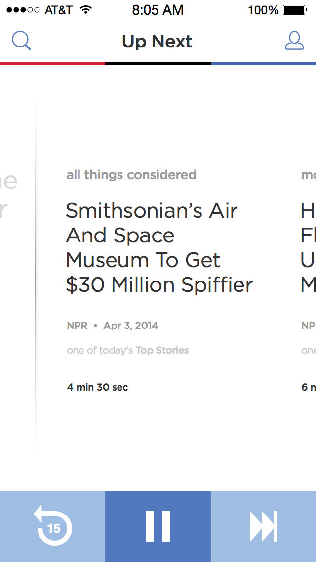Tap the 8:05 AM clock
316x562 pixels.
[x=158, y=10]
